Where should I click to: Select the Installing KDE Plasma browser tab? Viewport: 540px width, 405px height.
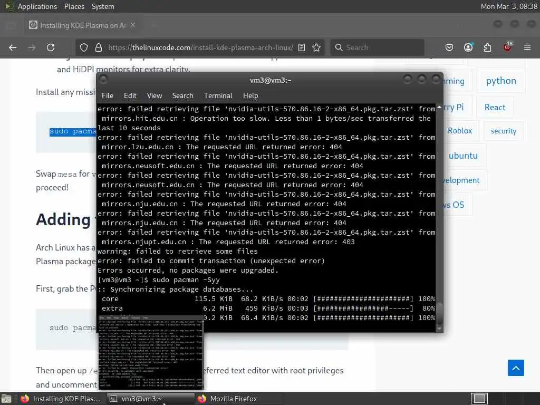(x=83, y=25)
